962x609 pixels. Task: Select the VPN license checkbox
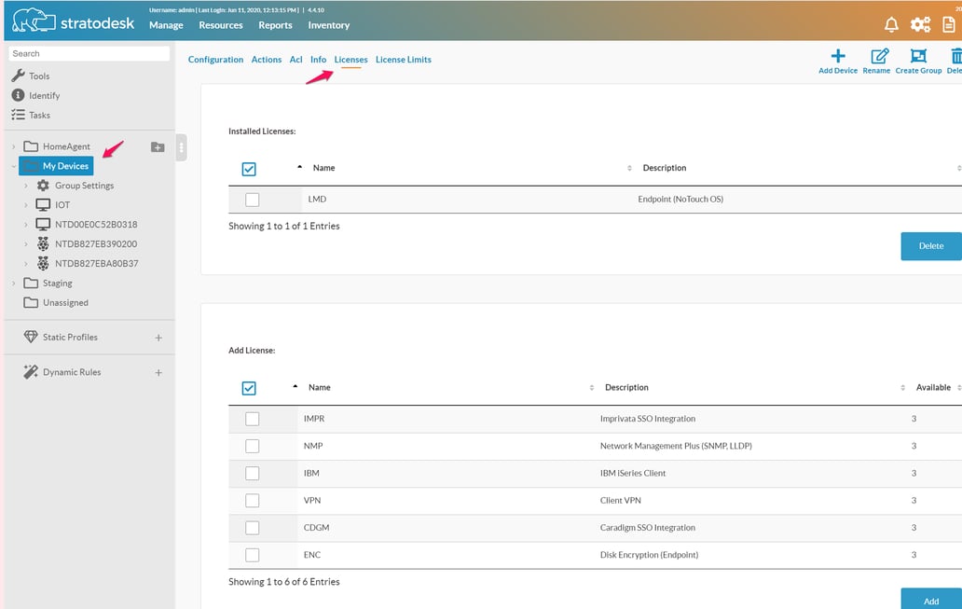pos(252,501)
